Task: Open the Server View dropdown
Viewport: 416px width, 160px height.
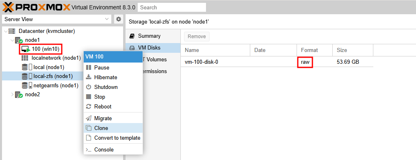Action: [56, 19]
